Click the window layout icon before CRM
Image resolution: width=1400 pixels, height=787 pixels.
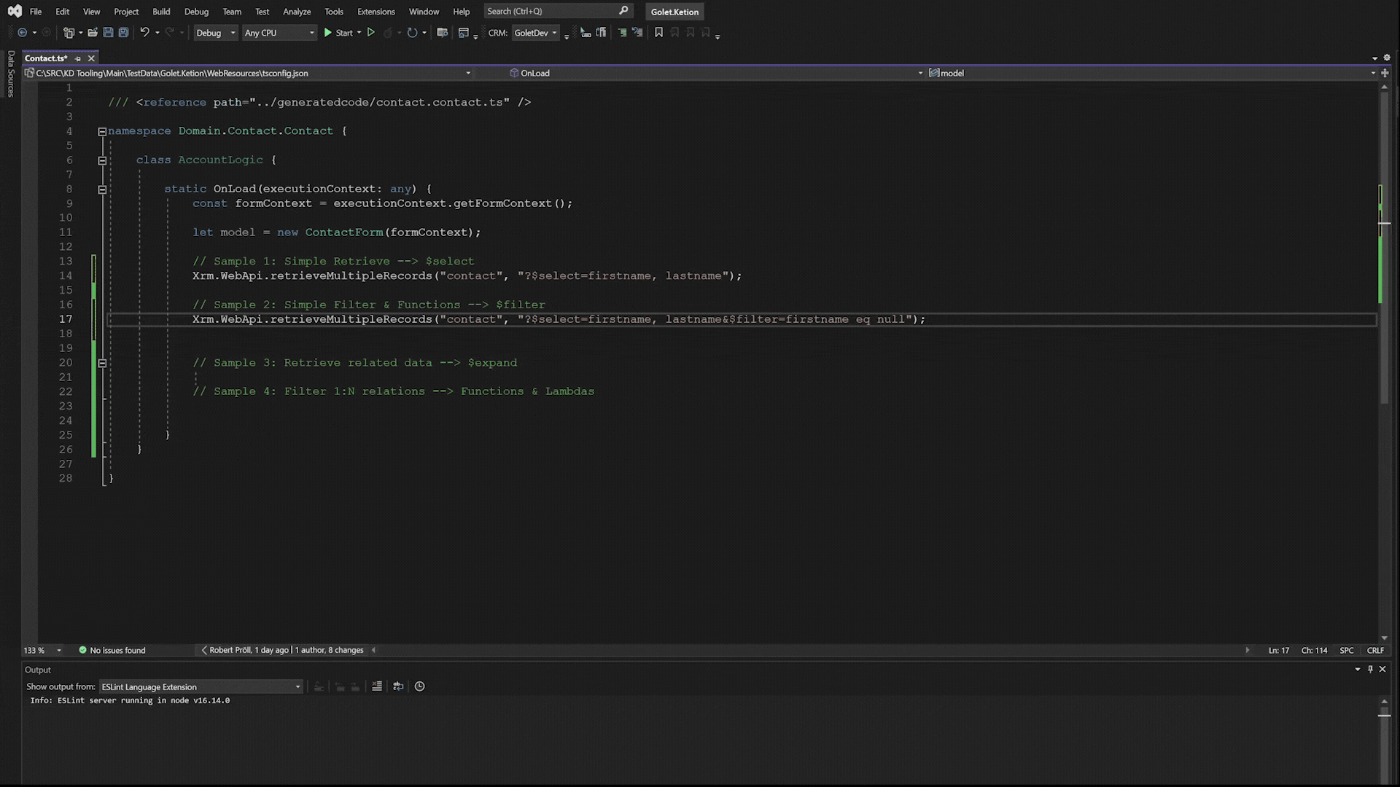coord(463,33)
